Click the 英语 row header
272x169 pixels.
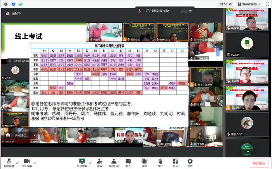coord(36,65)
